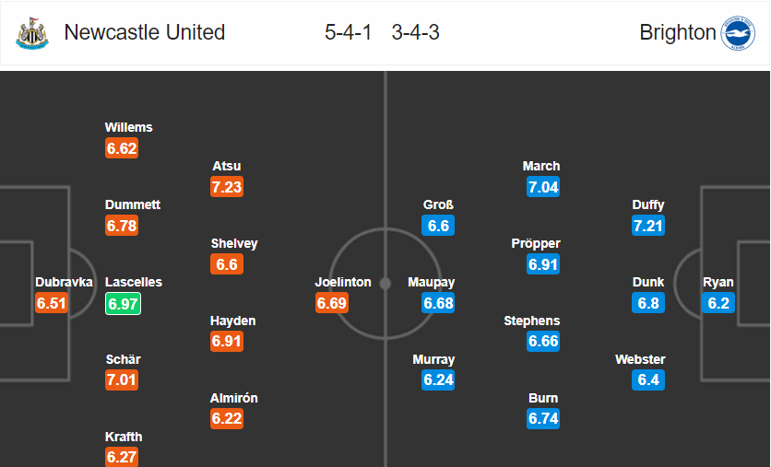
Task: Select Webster's 6.4 rating badge
Action: tap(648, 379)
